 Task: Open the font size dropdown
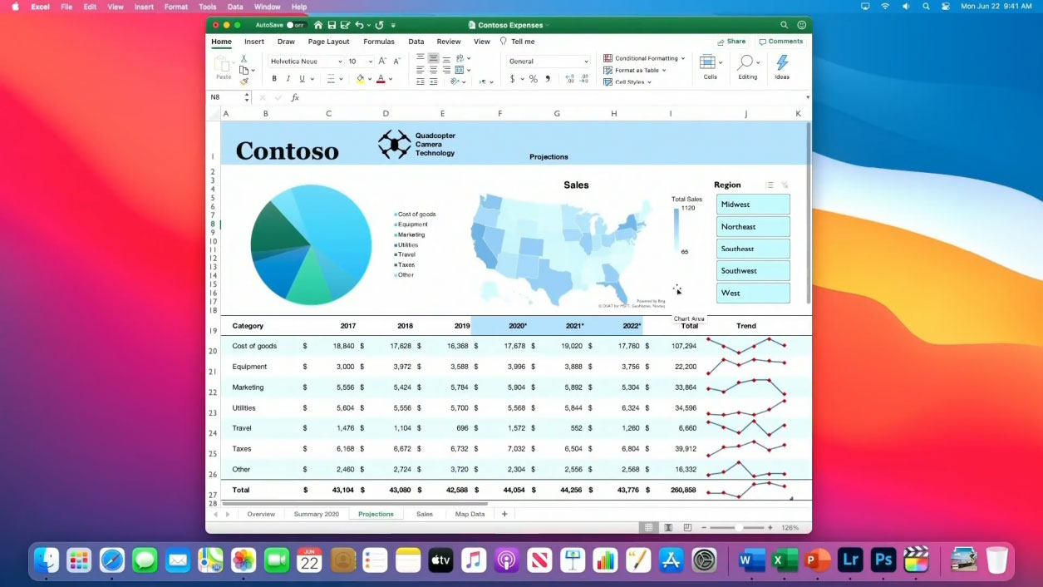(370, 62)
